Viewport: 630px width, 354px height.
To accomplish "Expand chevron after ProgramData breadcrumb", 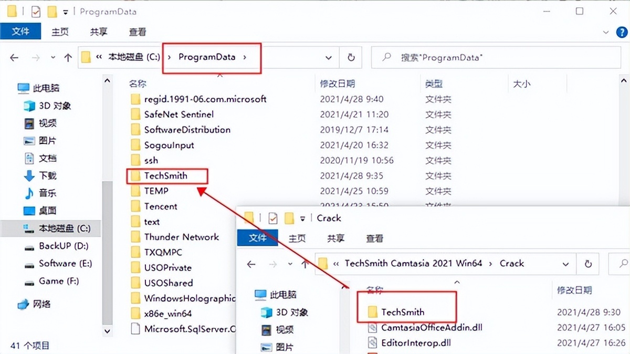I will coord(245,57).
